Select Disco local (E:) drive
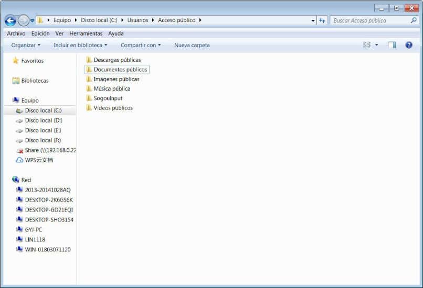Screen dimensions: 423x288 (39, 130)
